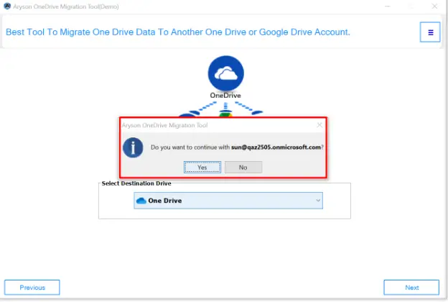Decline the account by pressing No
This screenshot has height=302, width=448.
(x=243, y=167)
